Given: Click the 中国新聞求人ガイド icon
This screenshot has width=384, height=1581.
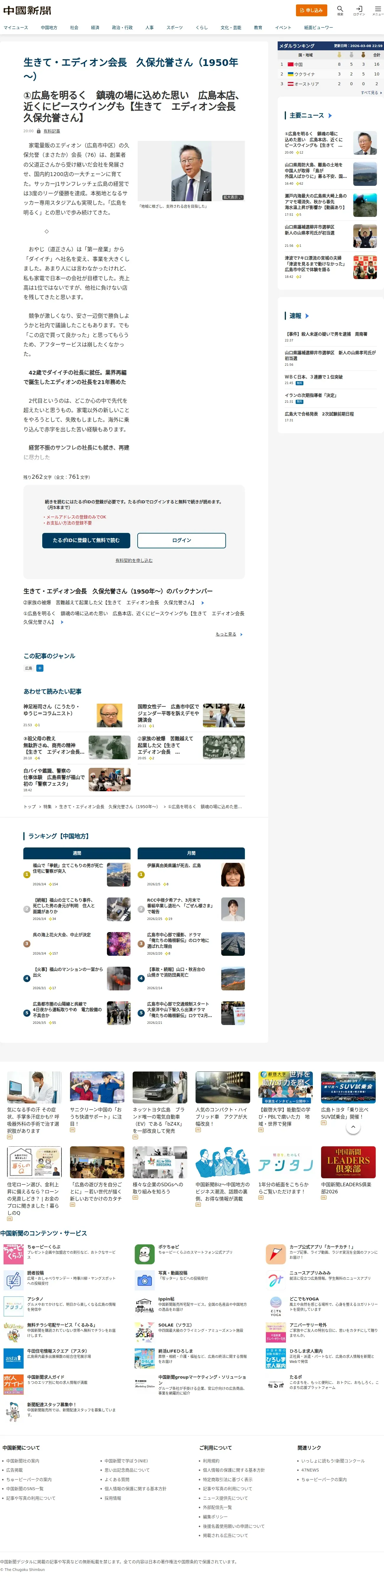Looking at the screenshot, I should click(14, 1384).
